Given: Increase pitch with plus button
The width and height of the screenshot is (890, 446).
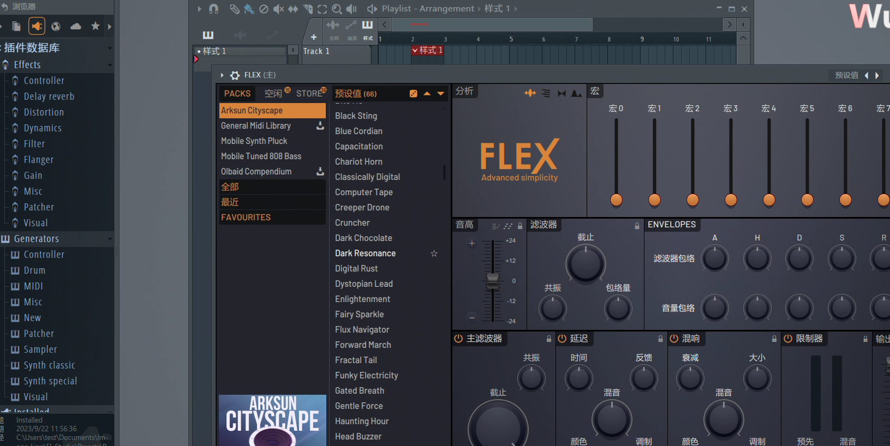Looking at the screenshot, I should (472, 244).
